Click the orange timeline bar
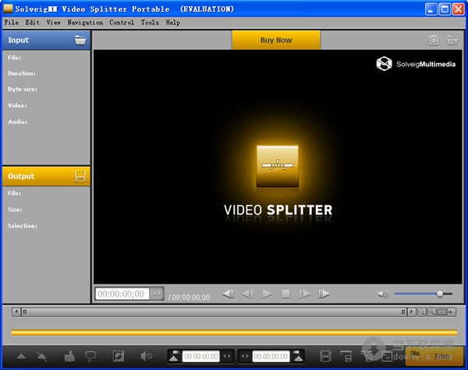 point(234,333)
